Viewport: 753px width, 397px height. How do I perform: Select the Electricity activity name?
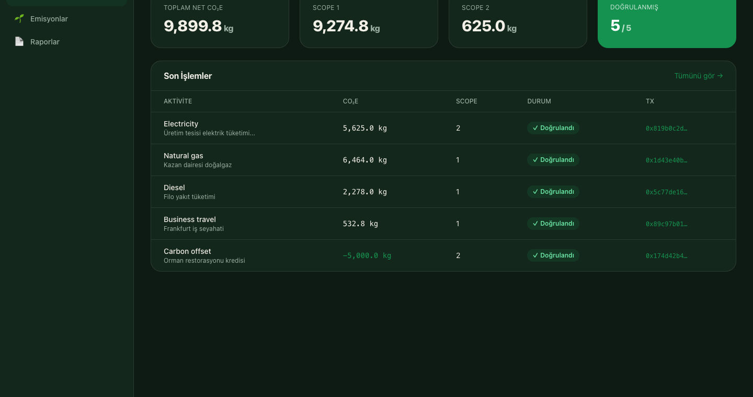click(181, 124)
